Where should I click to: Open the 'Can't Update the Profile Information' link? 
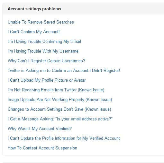tap(64, 138)
